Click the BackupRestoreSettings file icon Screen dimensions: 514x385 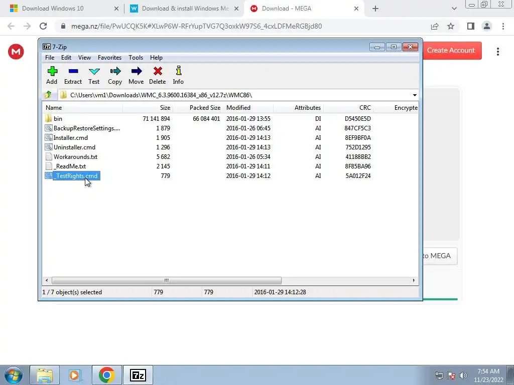click(x=49, y=128)
